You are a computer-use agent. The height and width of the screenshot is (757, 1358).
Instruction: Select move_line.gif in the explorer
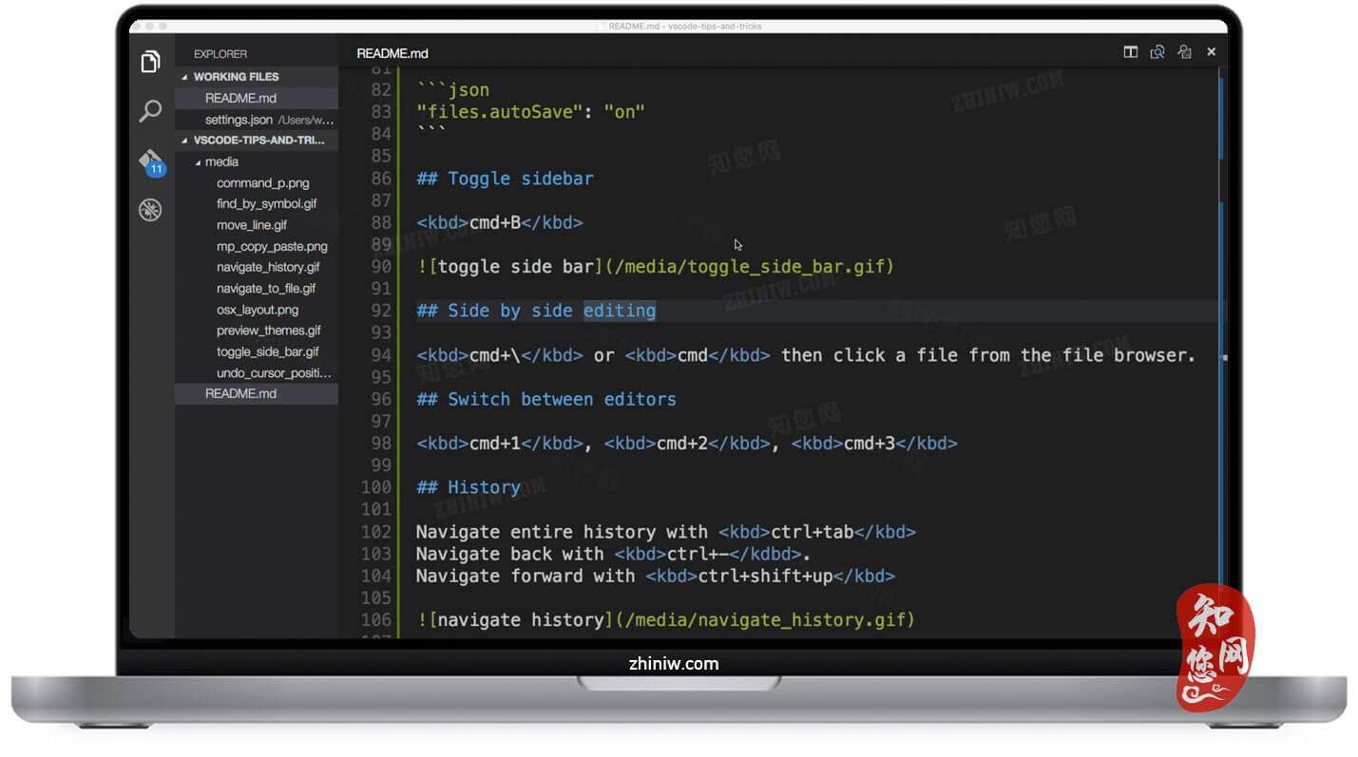(x=252, y=225)
